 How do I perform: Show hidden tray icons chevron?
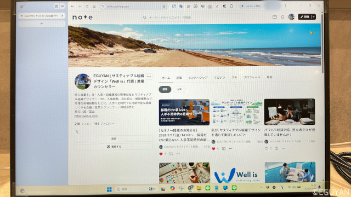pyautogui.click(x=261, y=188)
